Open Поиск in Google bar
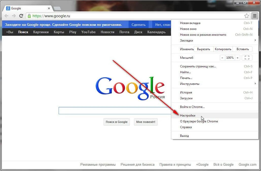 click(23, 32)
